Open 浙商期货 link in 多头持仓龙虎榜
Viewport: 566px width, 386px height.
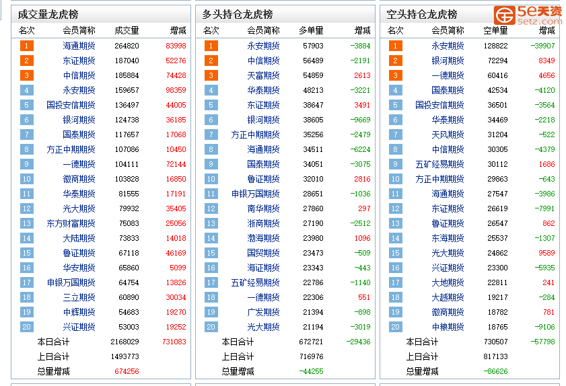[264, 223]
